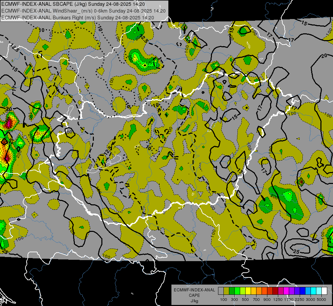Click the legend scale value 500
333x306 pixels.
click(245, 300)
